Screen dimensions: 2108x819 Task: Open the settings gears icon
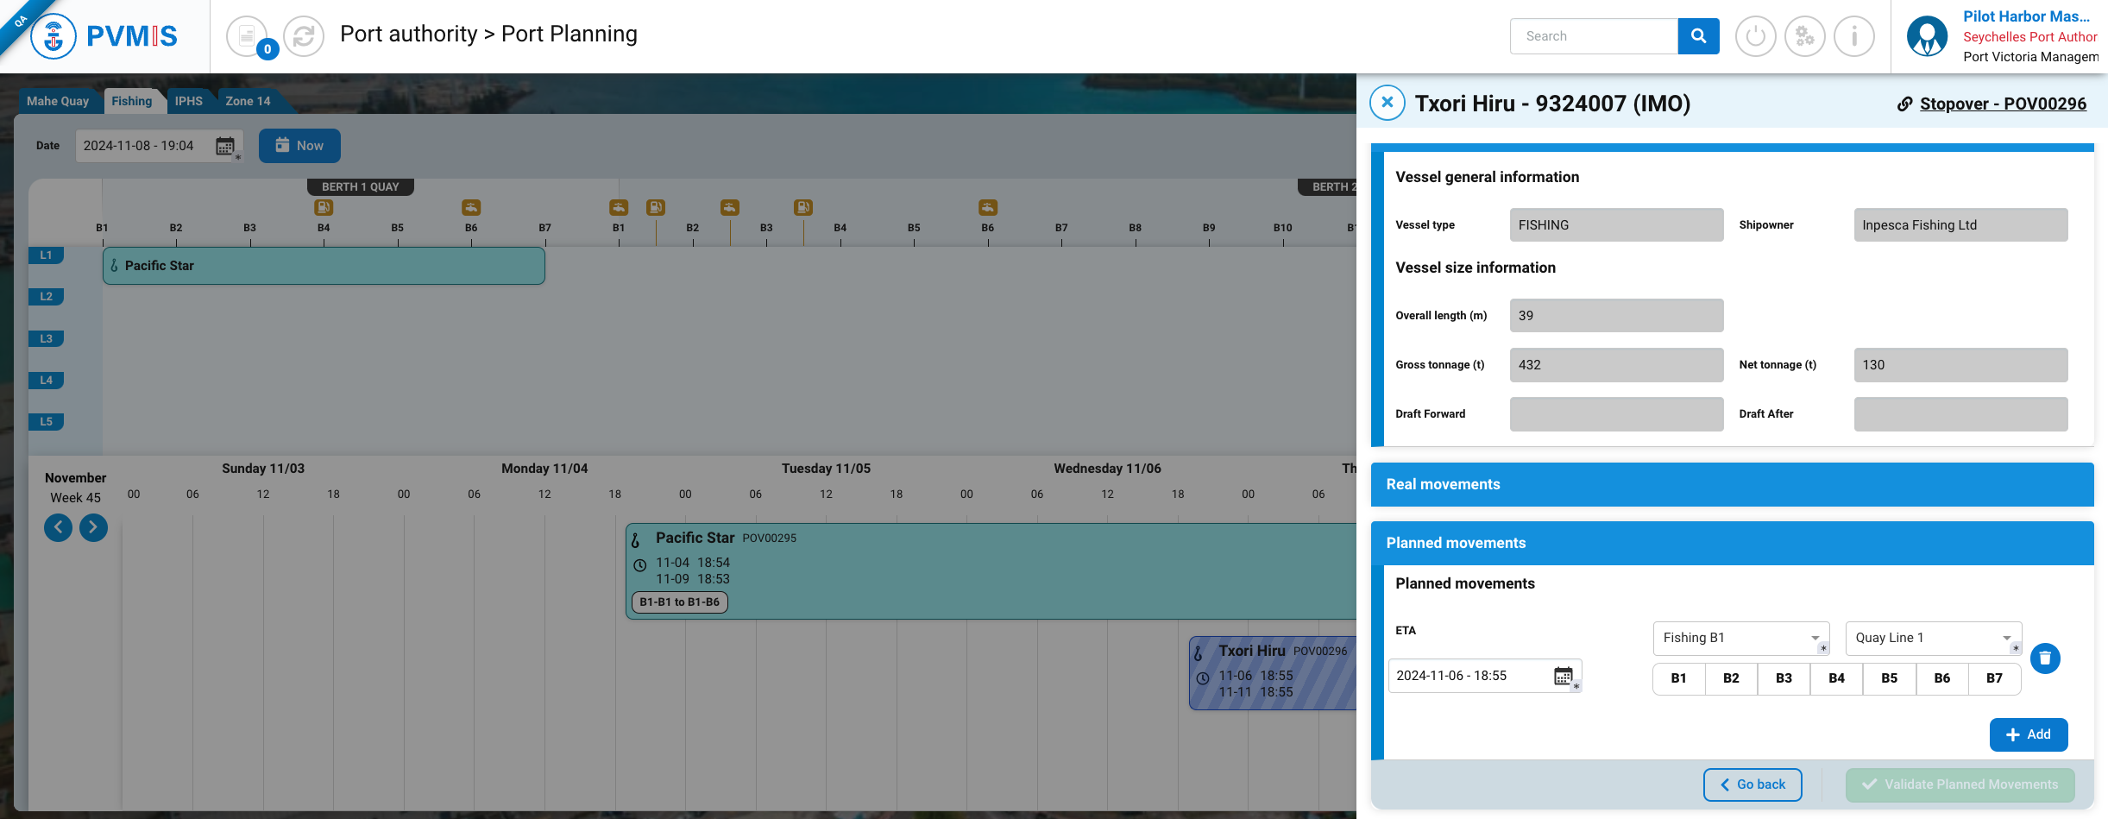pos(1804,36)
